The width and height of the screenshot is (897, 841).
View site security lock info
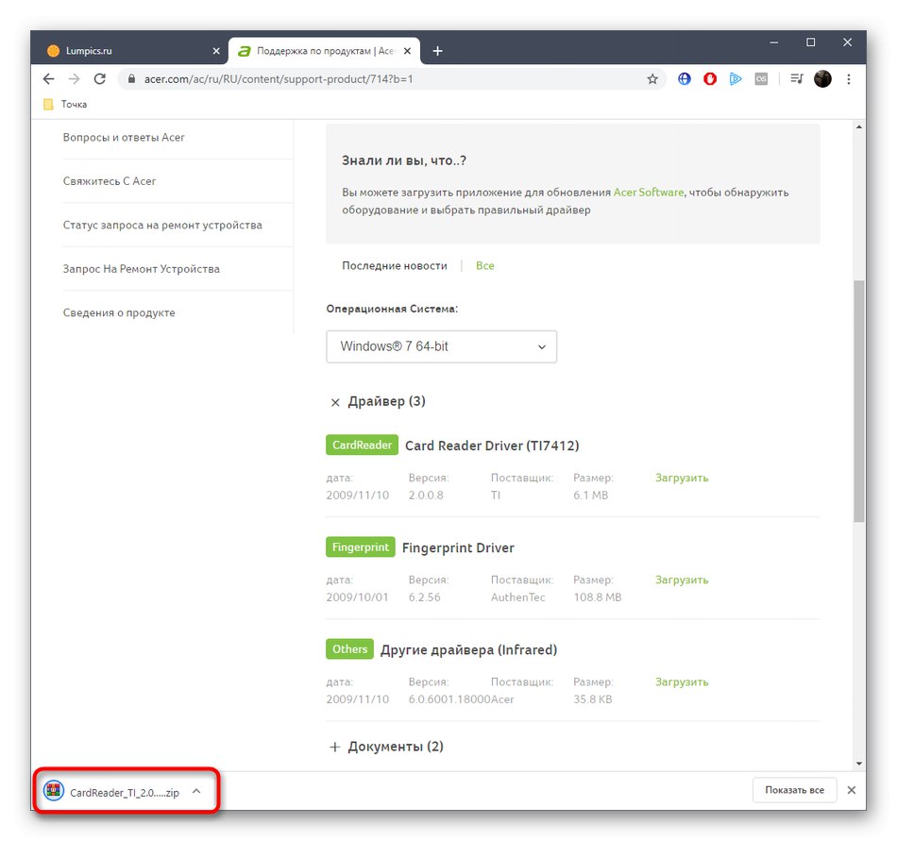[x=131, y=79]
